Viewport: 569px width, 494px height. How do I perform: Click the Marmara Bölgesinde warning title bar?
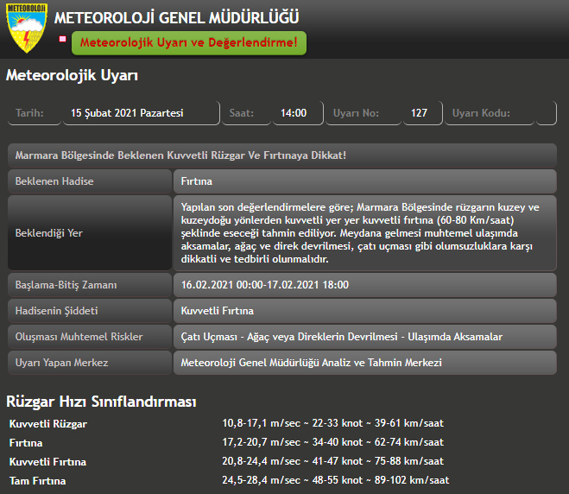coord(281,155)
